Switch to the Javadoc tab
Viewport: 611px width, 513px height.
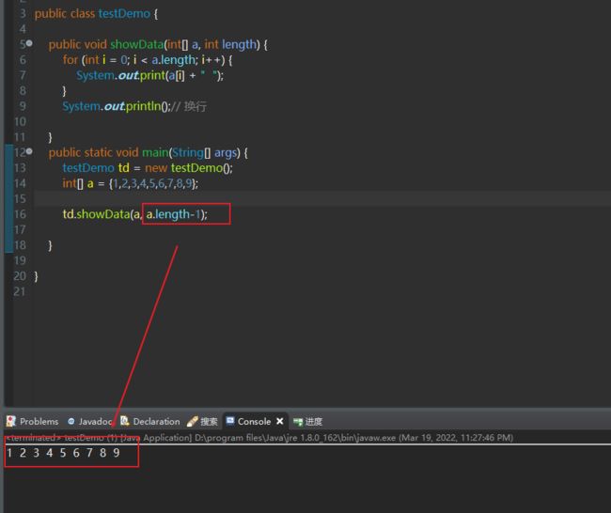pos(90,422)
